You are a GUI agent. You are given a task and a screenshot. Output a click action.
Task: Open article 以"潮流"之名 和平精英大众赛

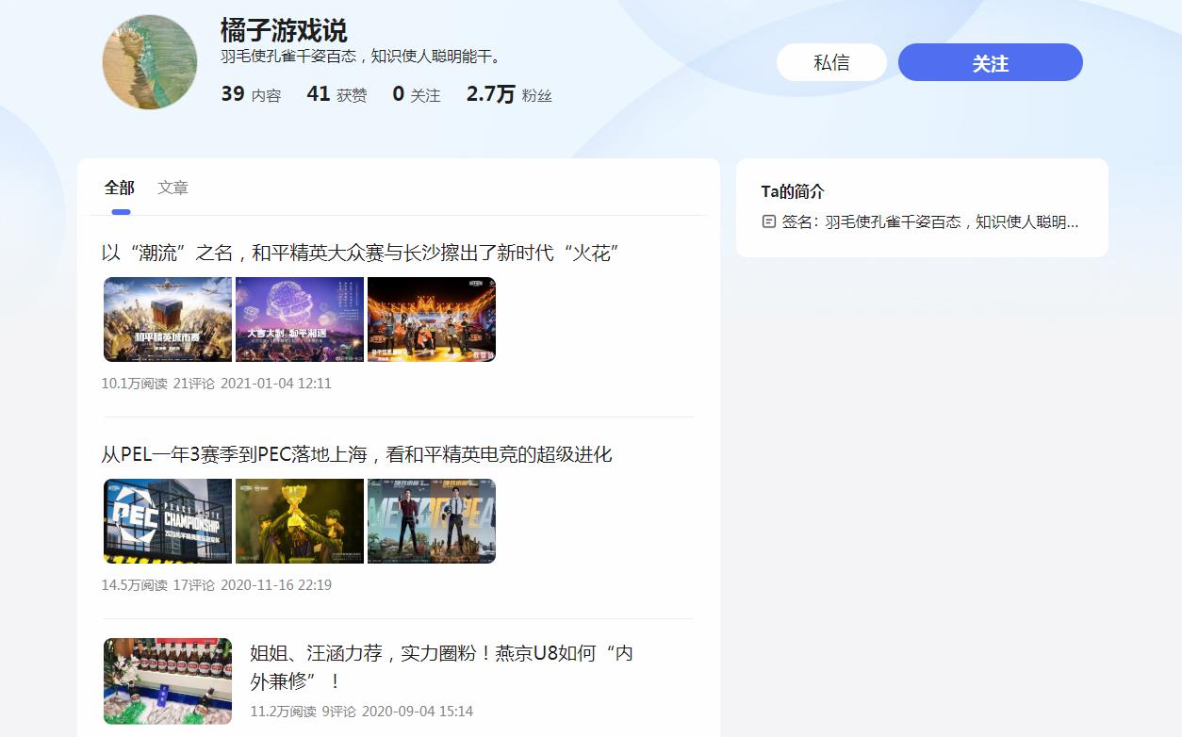[359, 253]
